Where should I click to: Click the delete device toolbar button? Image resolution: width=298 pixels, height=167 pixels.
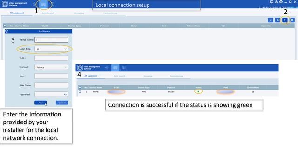[292, 20]
